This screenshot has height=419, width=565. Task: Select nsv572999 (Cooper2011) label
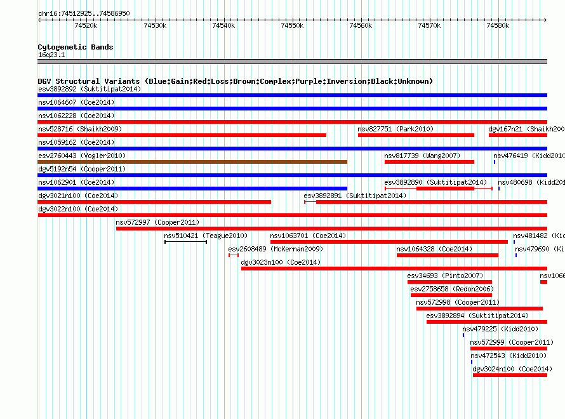[512, 342]
